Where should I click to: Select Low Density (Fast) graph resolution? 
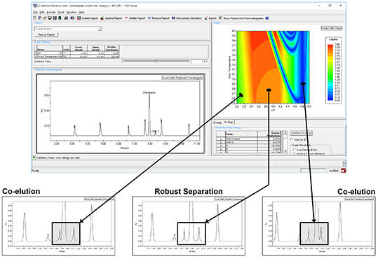294,150
